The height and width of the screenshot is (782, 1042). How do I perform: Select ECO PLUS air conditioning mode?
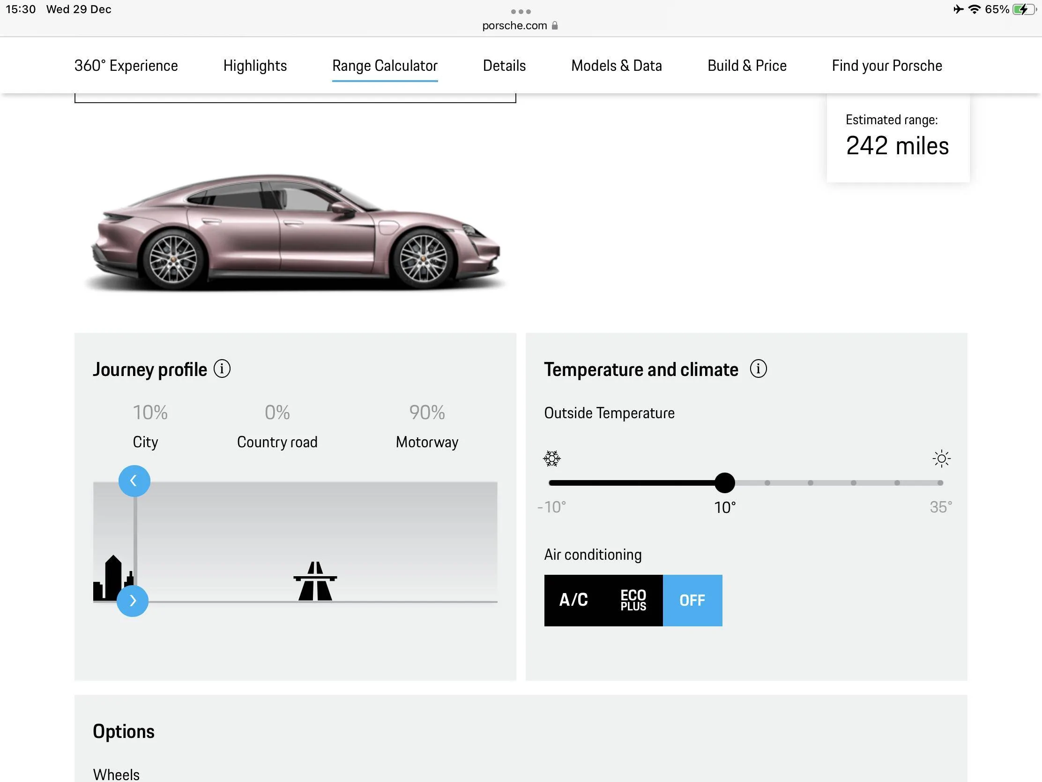pos(633,600)
